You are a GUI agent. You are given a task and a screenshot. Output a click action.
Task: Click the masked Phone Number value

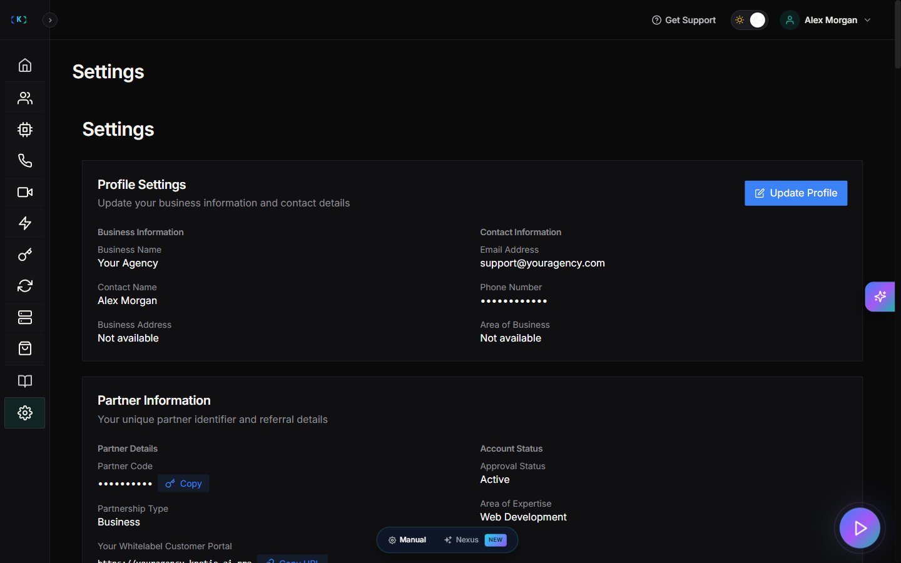tap(514, 301)
